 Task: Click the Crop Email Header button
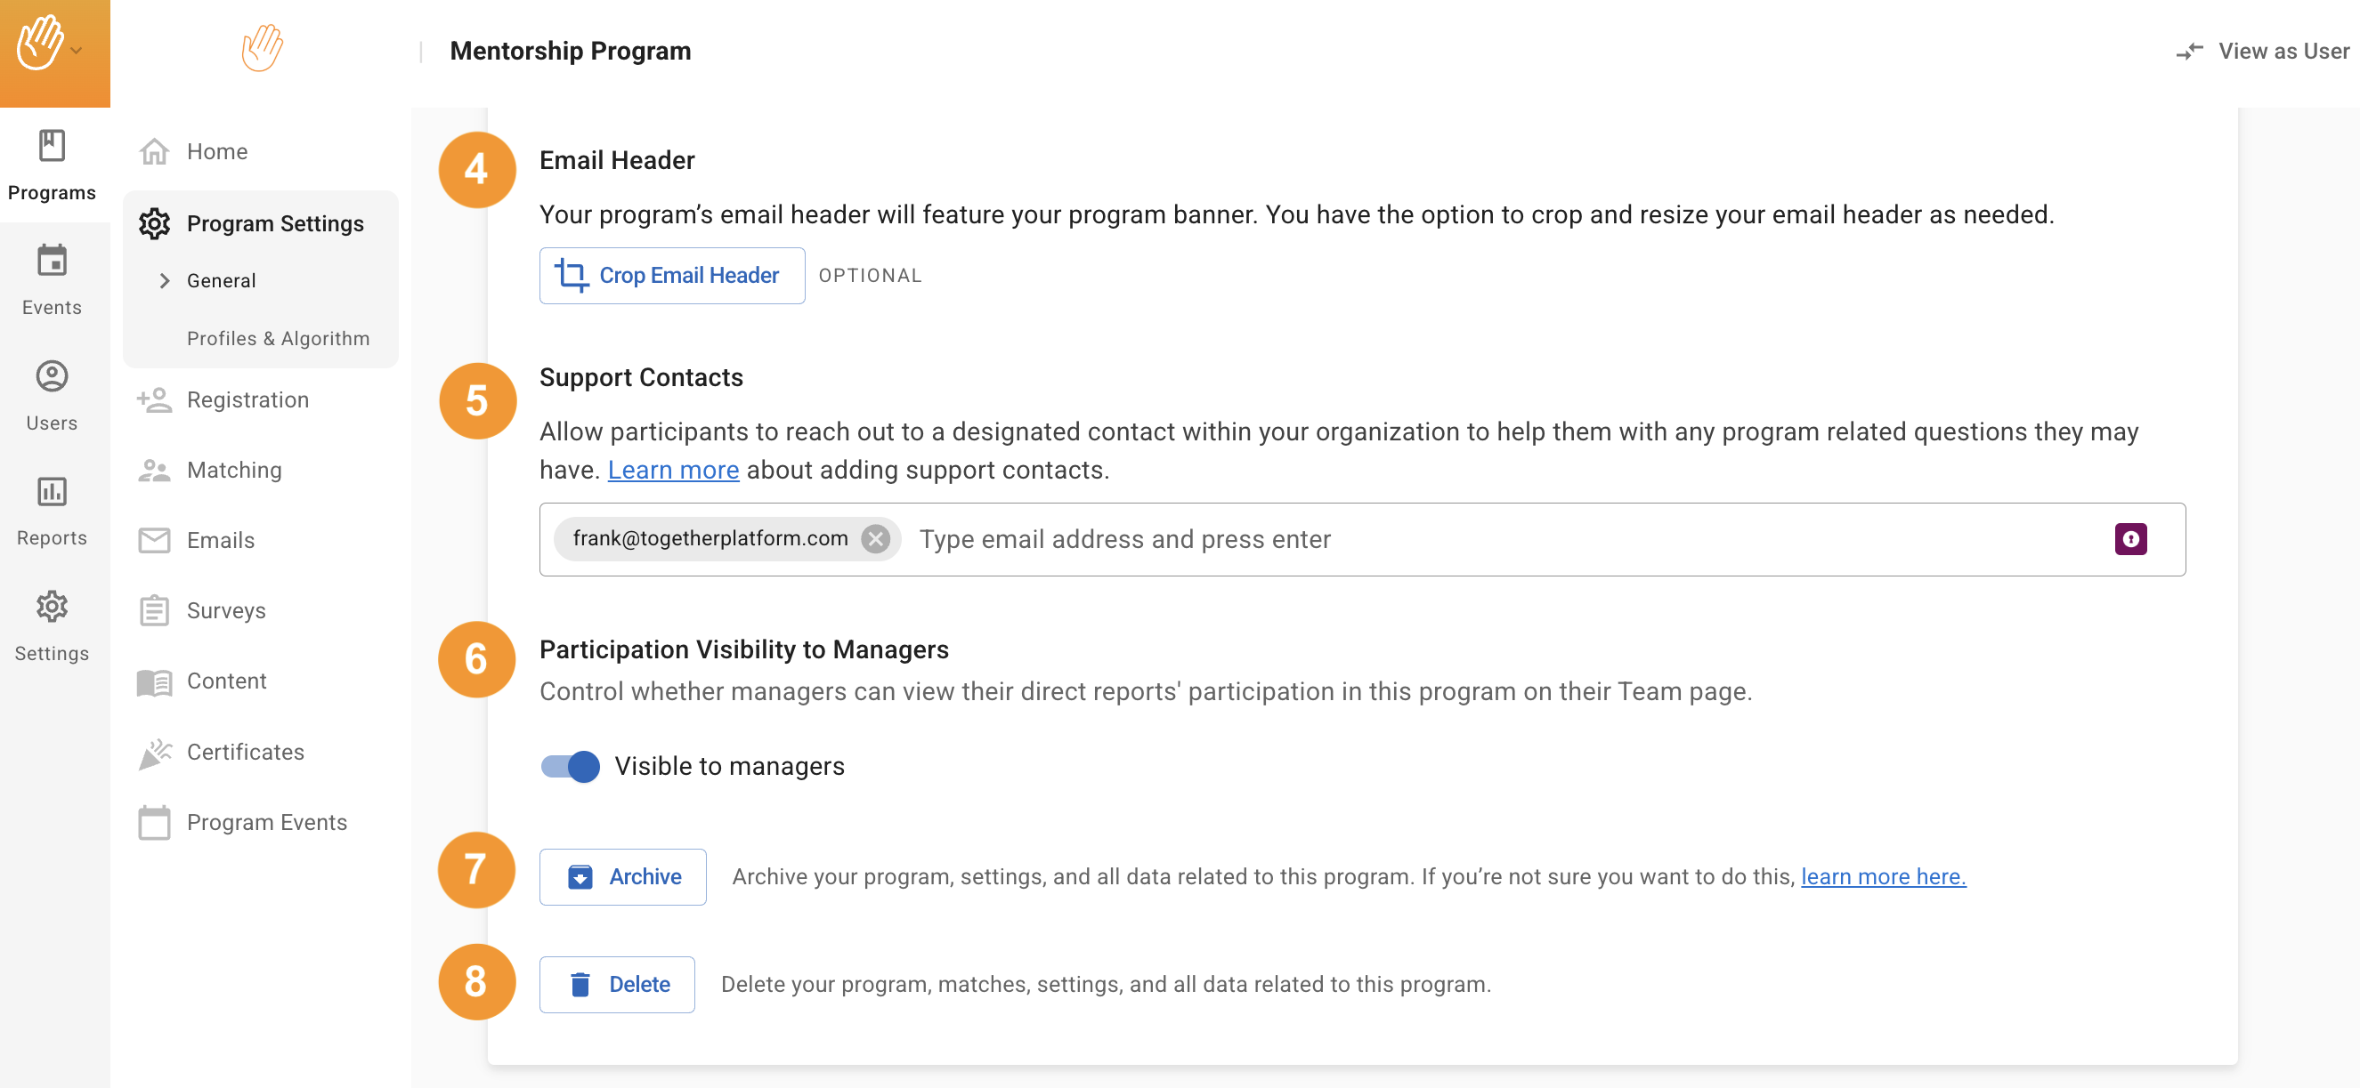tap(671, 276)
